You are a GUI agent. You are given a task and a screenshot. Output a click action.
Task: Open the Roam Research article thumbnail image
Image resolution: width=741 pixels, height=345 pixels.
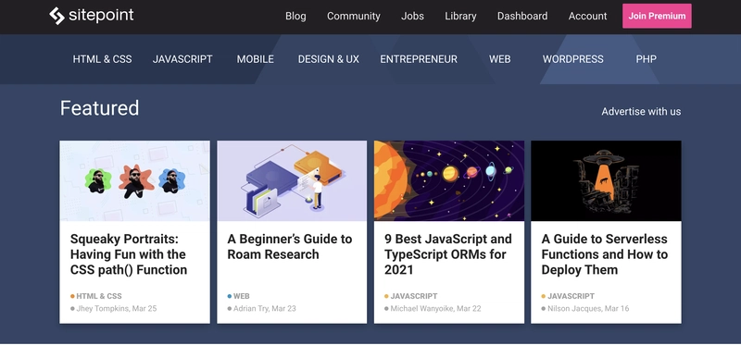(292, 180)
